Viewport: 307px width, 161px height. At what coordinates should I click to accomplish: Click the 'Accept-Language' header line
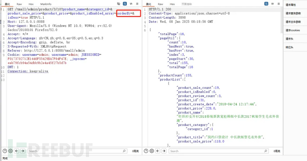tap(55, 38)
